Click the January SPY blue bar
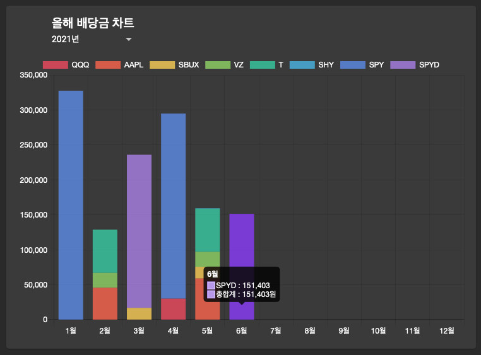 71,205
